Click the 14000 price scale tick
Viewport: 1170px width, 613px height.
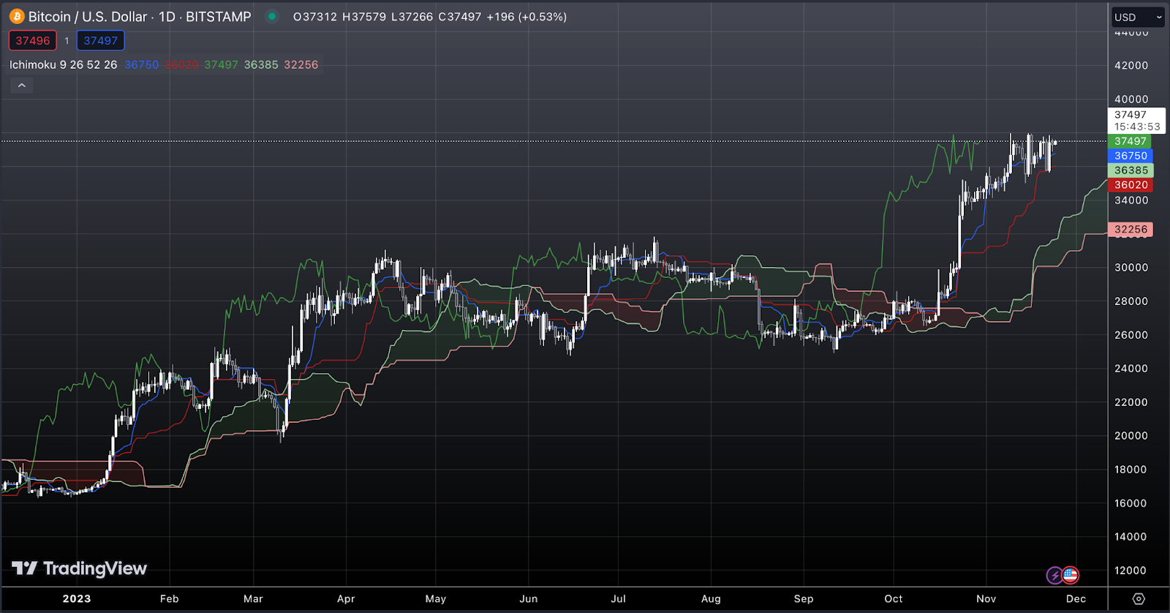click(1131, 536)
